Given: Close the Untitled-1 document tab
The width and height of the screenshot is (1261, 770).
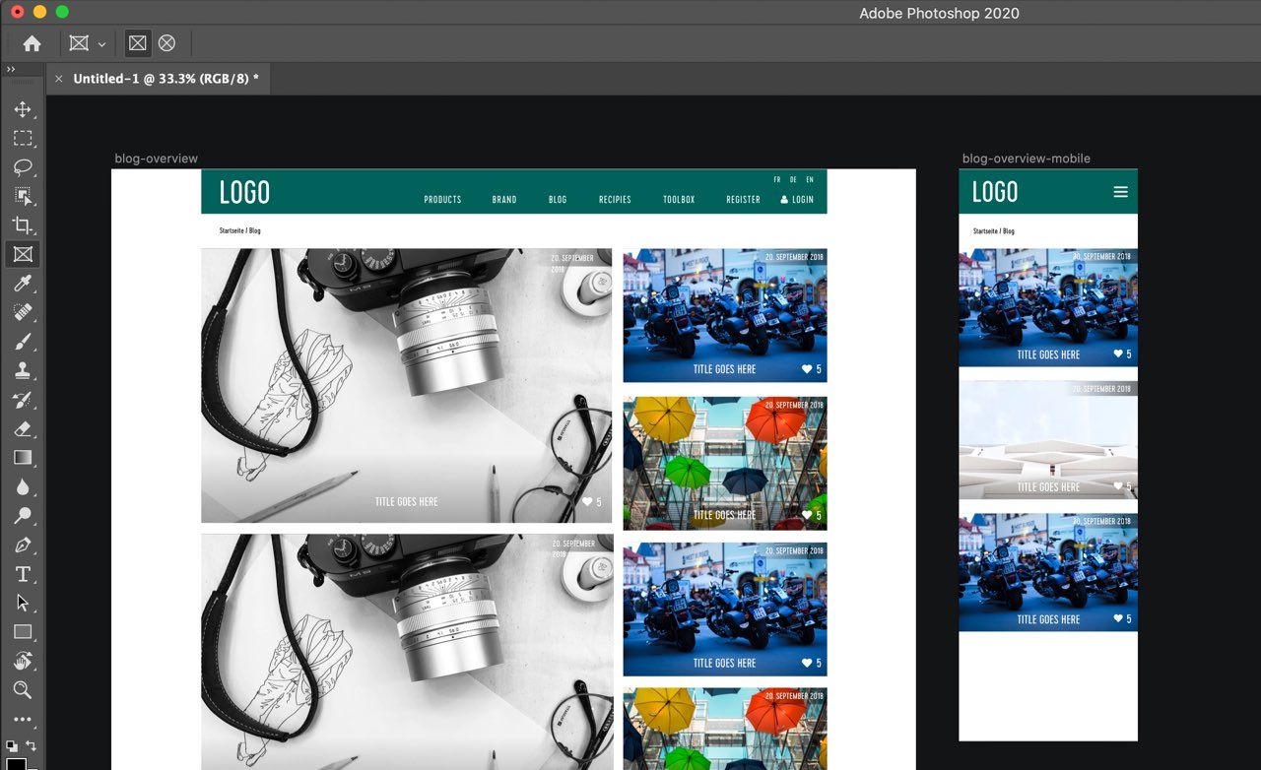Looking at the screenshot, I should point(59,79).
